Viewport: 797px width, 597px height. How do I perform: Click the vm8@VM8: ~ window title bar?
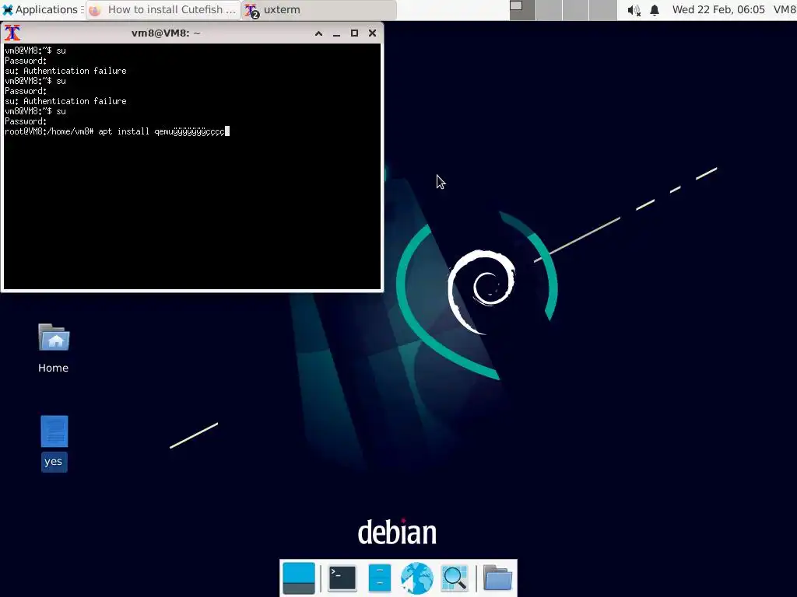(166, 33)
